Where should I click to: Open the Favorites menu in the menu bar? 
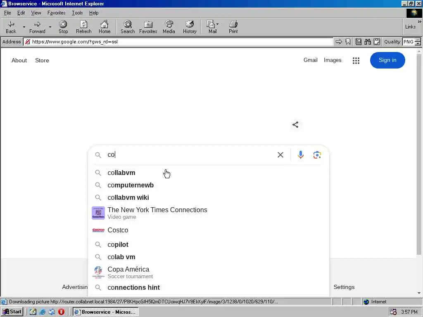[56, 13]
